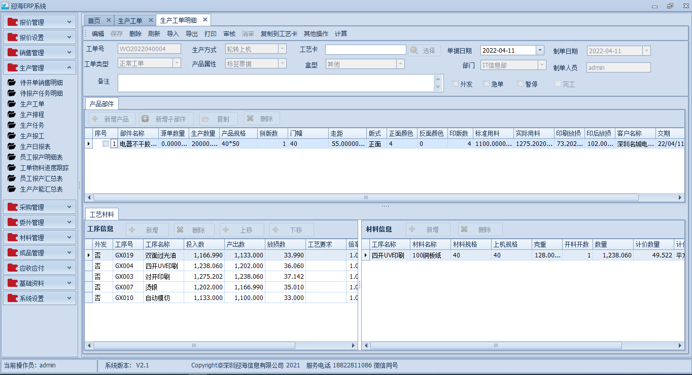Image resolution: width=692 pixels, height=375 pixels.
Task: Click into the 备注 text area
Action: pos(276,83)
